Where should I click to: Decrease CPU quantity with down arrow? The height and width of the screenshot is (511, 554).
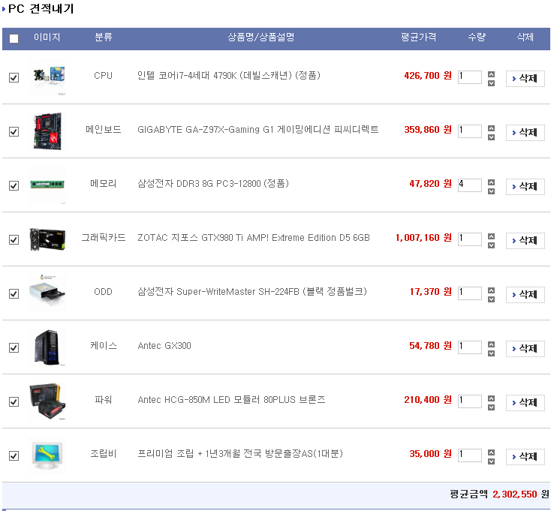(x=491, y=83)
